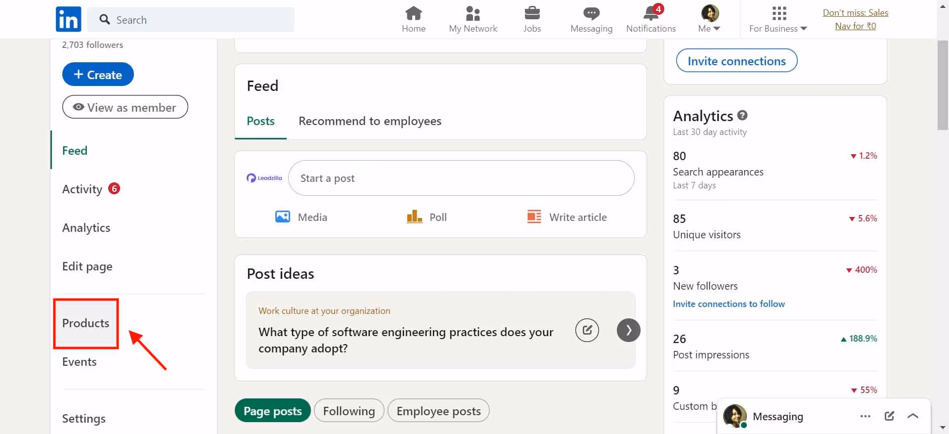Click the search field in header
Image resolution: width=949 pixels, height=434 pixels.
tap(191, 20)
